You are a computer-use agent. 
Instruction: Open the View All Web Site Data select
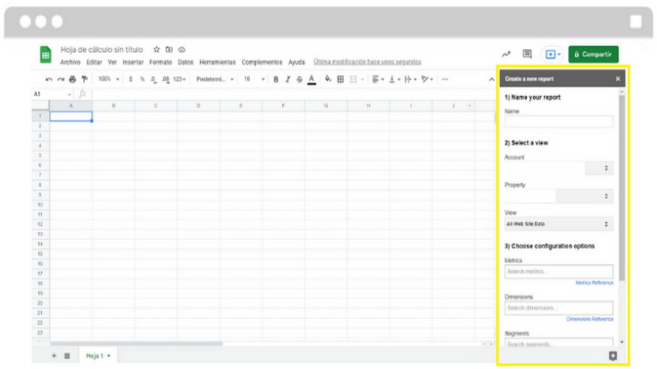pos(558,224)
